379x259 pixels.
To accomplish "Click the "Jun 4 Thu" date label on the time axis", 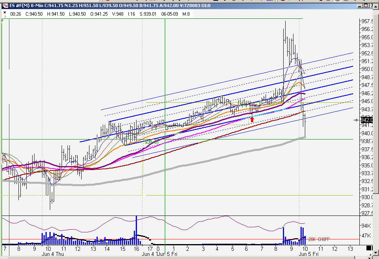I will pos(53,254).
